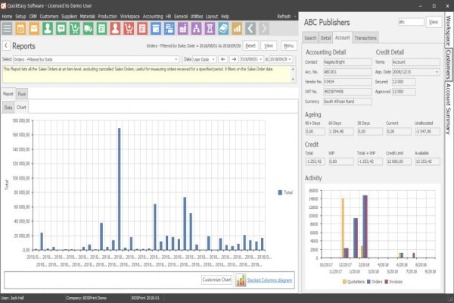
Task: Open the orange calendar tasks icon
Action: pyautogui.click(x=20, y=29)
